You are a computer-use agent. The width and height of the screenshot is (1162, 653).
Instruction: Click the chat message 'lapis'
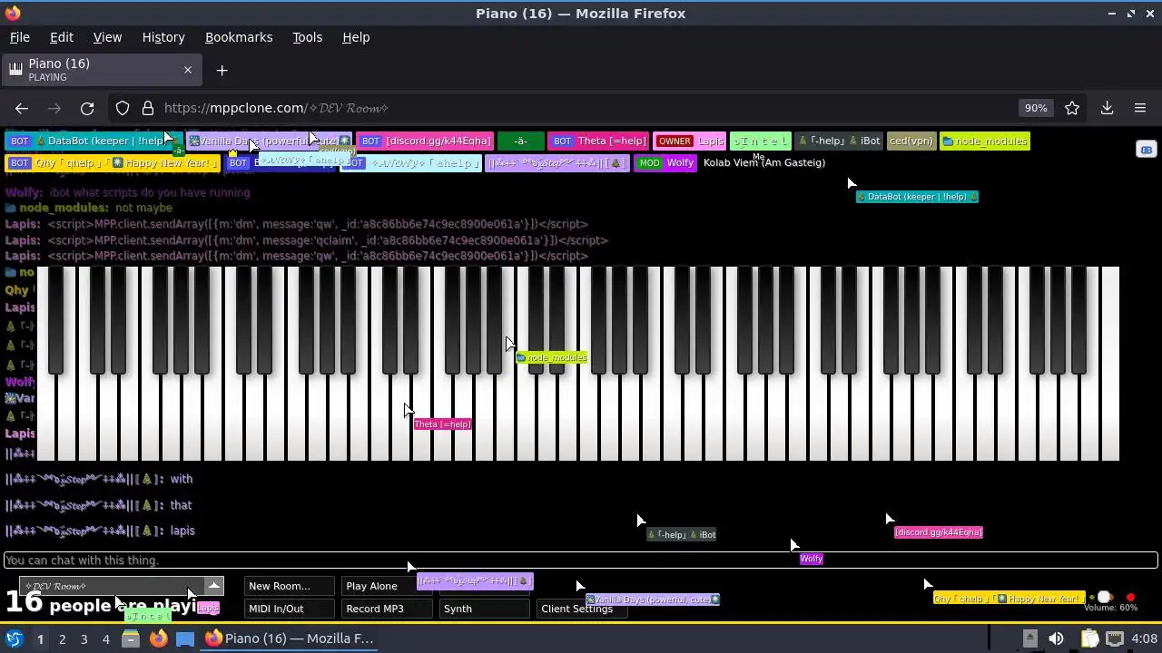tap(182, 531)
